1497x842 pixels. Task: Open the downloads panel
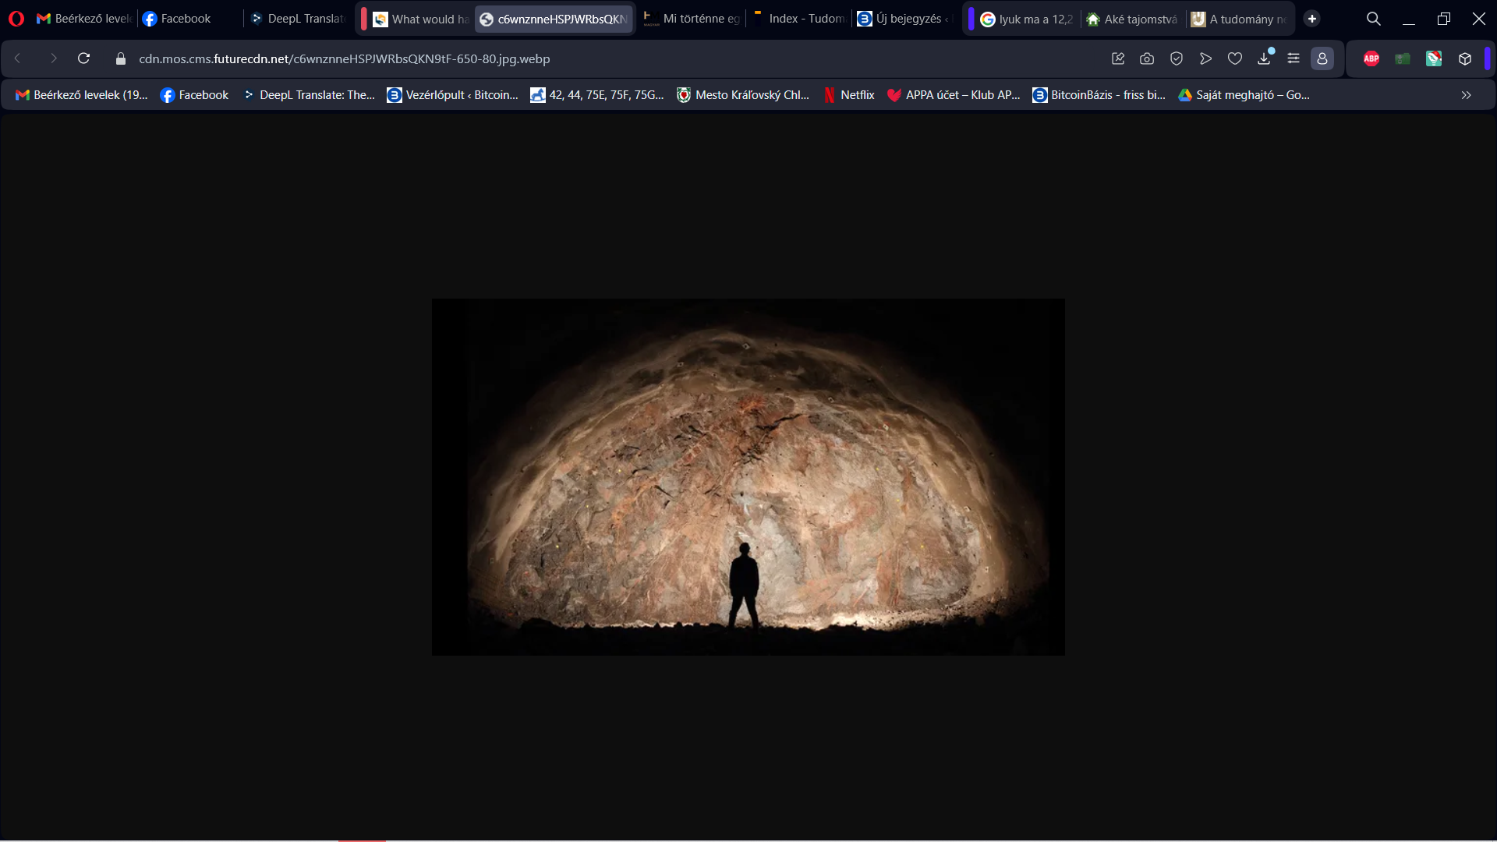click(x=1265, y=58)
